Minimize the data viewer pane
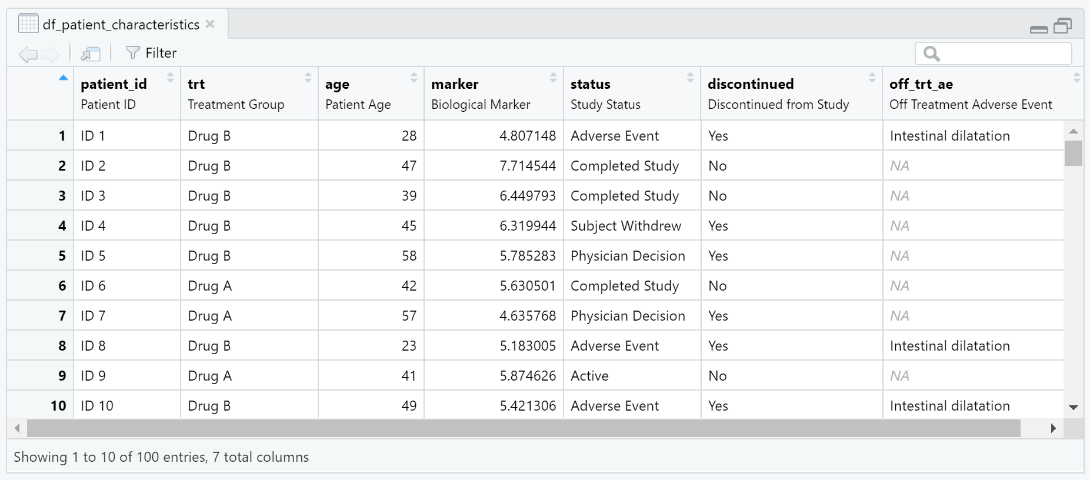 point(1039,29)
